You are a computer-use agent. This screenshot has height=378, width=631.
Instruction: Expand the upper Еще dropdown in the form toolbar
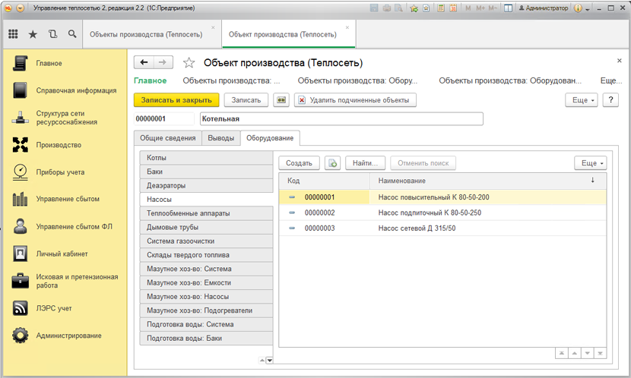pos(581,100)
